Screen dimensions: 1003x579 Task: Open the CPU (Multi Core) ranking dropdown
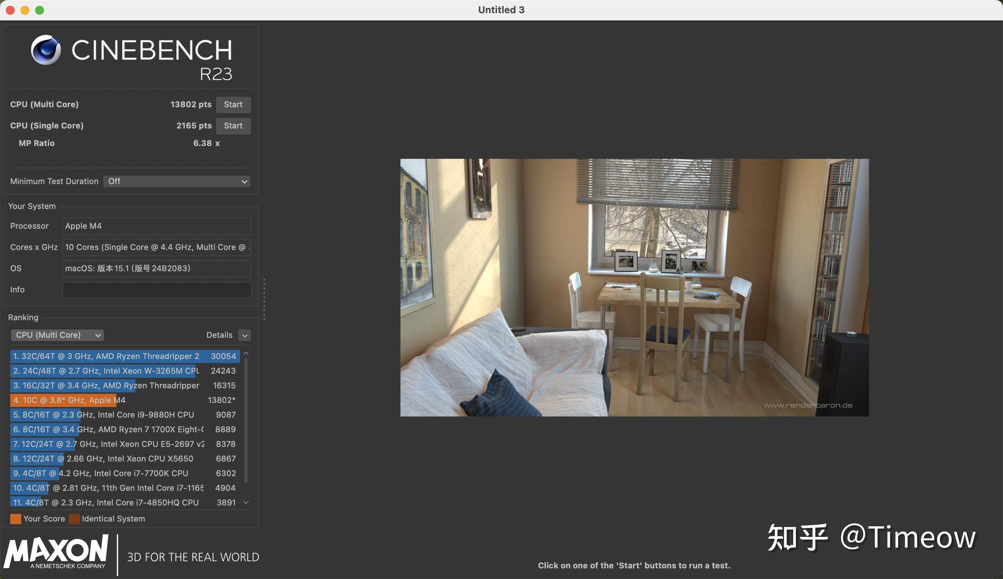(x=57, y=335)
